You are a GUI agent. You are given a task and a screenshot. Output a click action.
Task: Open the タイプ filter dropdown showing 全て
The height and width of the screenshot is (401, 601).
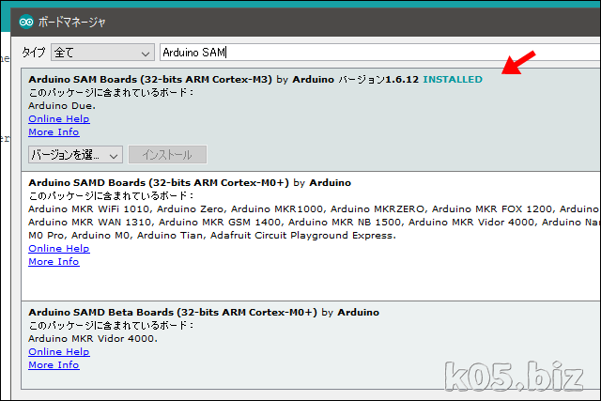[x=102, y=53]
